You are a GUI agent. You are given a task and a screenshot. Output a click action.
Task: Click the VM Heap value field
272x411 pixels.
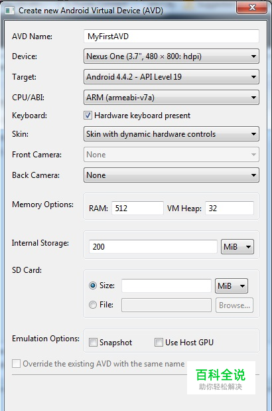click(x=230, y=208)
